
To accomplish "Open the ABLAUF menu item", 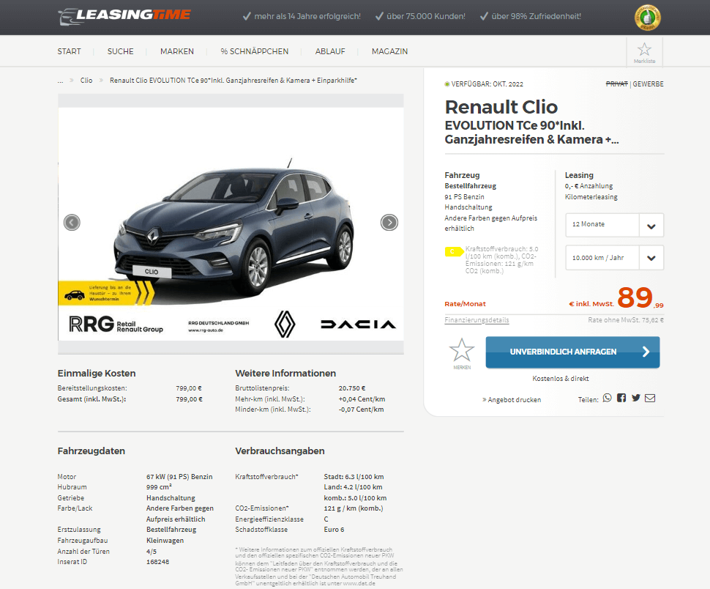I will click(x=330, y=52).
